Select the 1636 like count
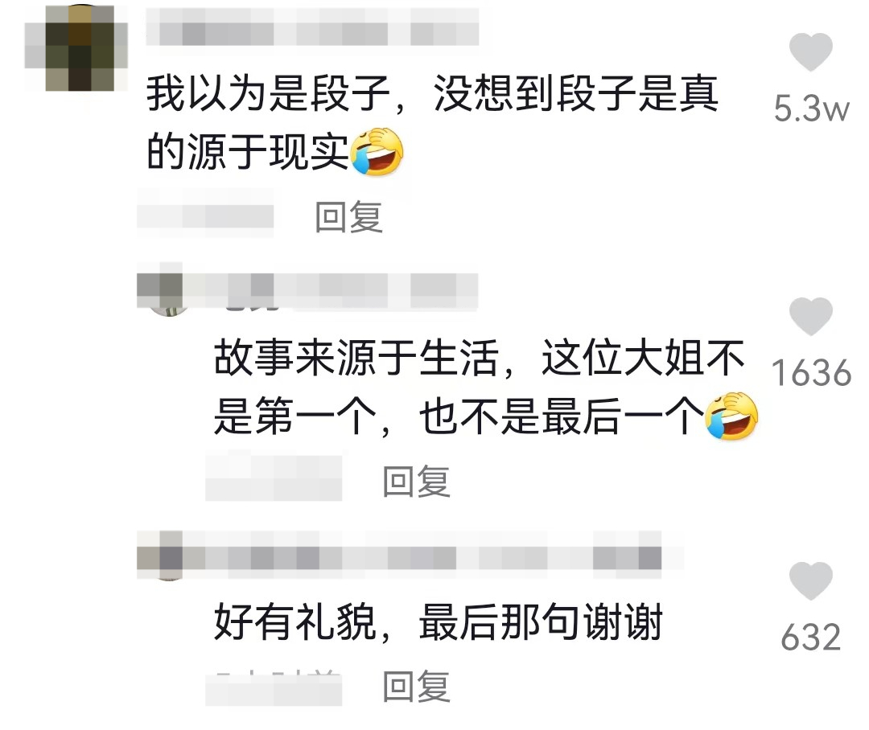Screen dimensions: 869x730 pyautogui.click(x=811, y=373)
